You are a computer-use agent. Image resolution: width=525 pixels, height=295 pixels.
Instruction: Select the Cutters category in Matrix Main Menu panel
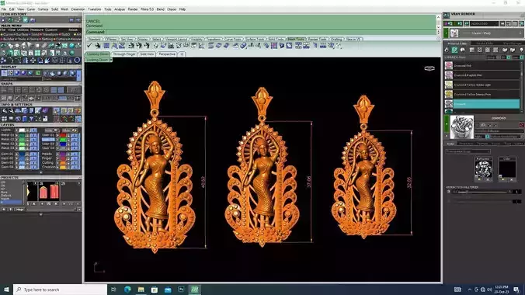pos(61,39)
